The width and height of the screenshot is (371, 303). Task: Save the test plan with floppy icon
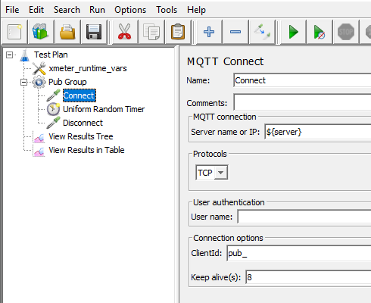point(94,32)
